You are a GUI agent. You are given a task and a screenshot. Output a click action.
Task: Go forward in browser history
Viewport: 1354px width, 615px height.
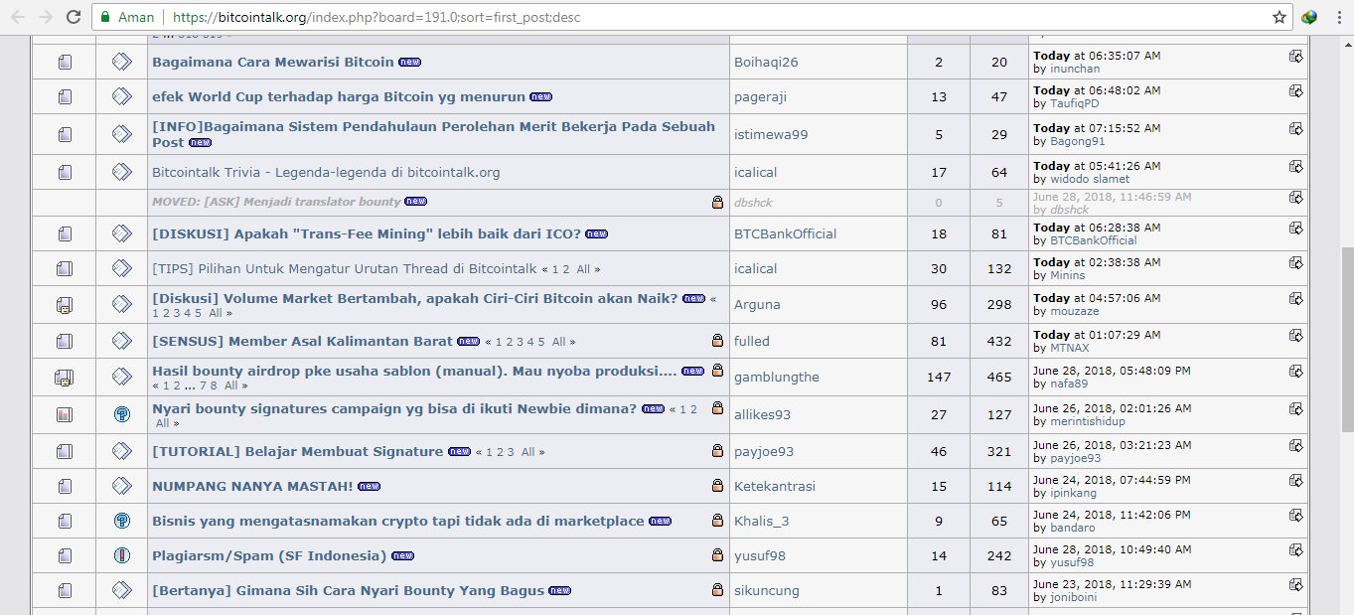pos(45,17)
